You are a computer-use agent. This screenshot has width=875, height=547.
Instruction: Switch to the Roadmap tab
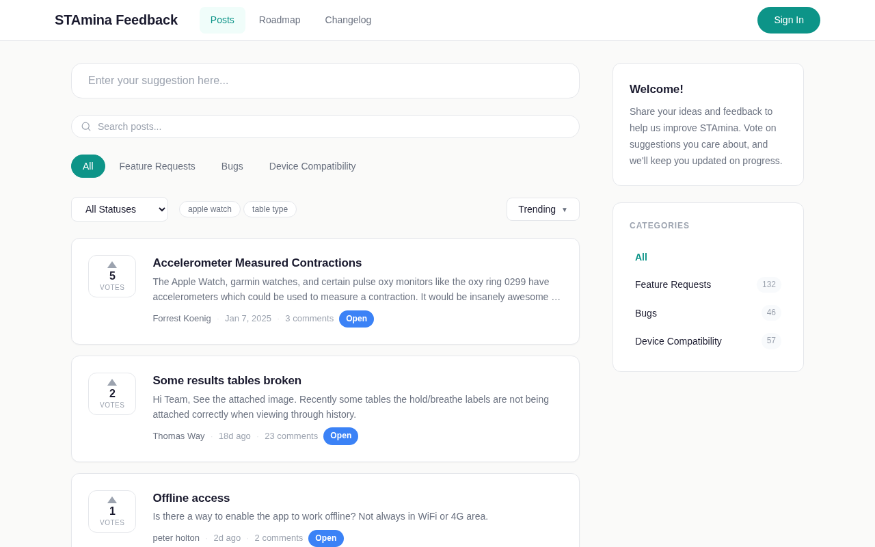pos(280,20)
